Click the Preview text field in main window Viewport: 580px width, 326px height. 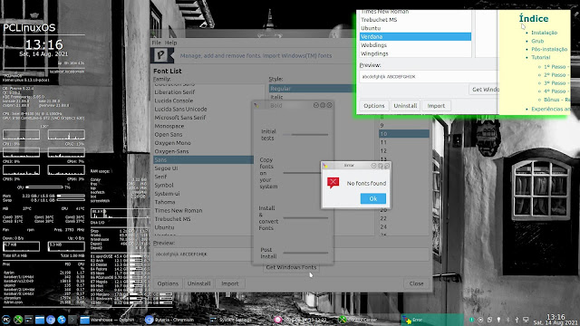pyautogui.click(x=291, y=254)
